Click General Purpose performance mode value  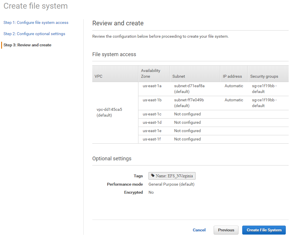(171, 184)
